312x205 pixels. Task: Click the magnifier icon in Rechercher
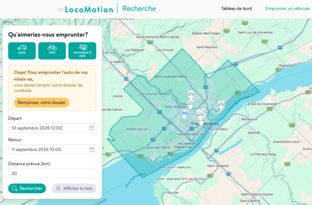[14, 188]
